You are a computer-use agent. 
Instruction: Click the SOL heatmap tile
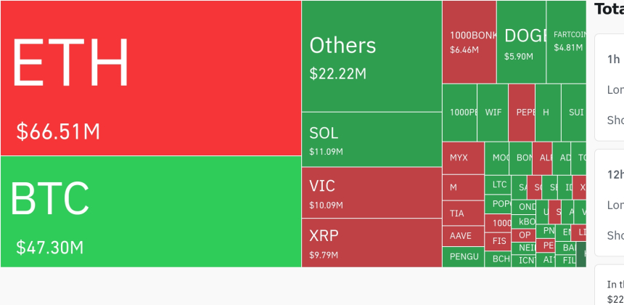click(x=371, y=139)
